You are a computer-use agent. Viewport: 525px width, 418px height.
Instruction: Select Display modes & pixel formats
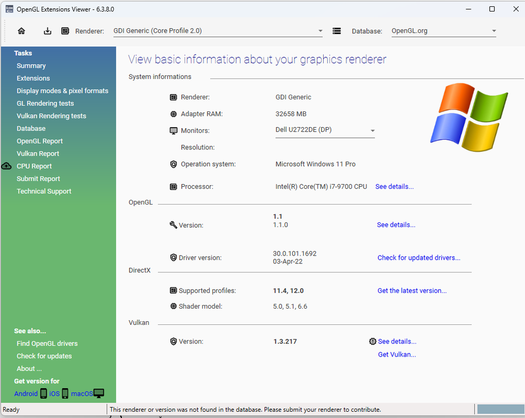click(63, 91)
